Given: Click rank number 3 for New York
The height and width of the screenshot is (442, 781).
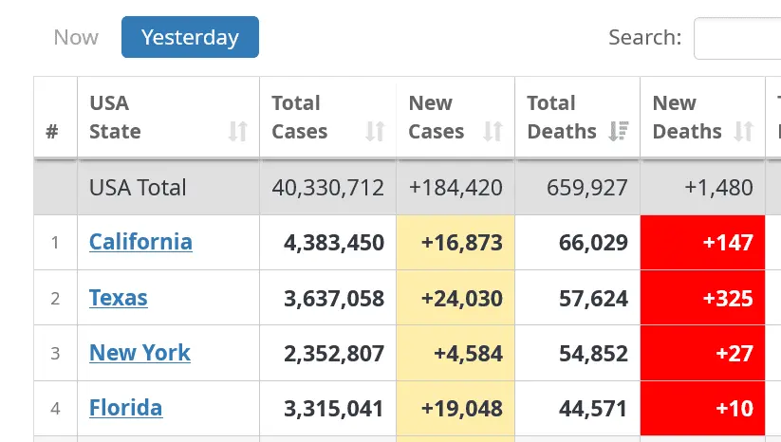Looking at the screenshot, I should (x=55, y=354).
